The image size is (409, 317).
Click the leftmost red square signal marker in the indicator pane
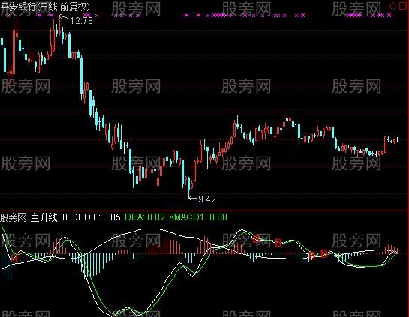pos(14,259)
